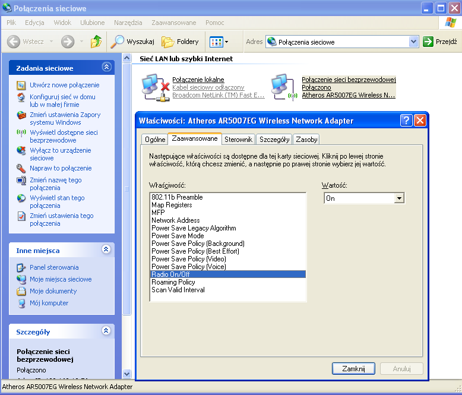Open the Edycja menu
This screenshot has height=395, width=462.
[34, 23]
